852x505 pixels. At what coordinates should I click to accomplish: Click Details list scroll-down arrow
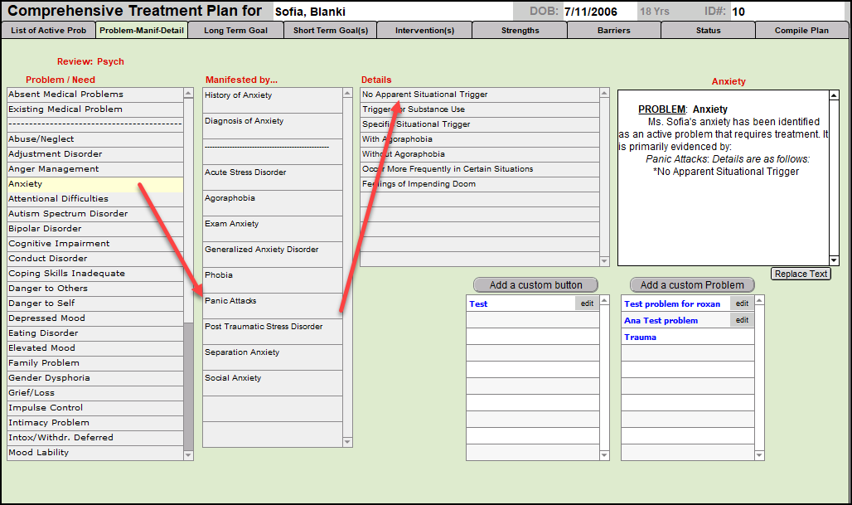(604, 261)
